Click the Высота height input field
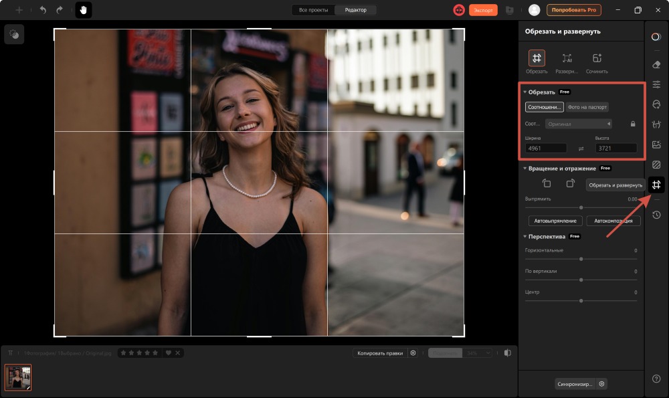The height and width of the screenshot is (398, 669). click(615, 148)
